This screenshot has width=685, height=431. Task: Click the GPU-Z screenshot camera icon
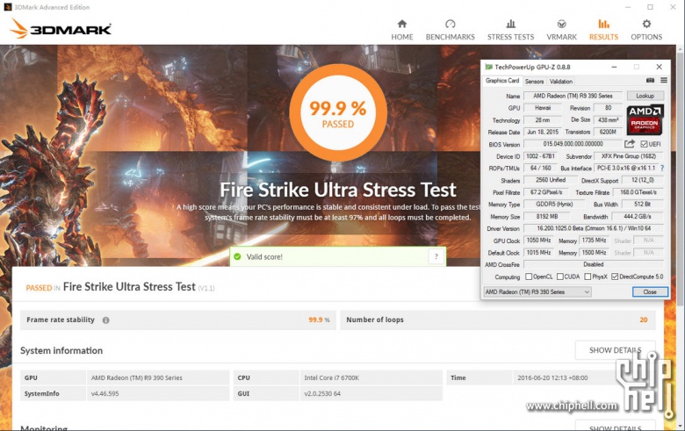coord(651,82)
